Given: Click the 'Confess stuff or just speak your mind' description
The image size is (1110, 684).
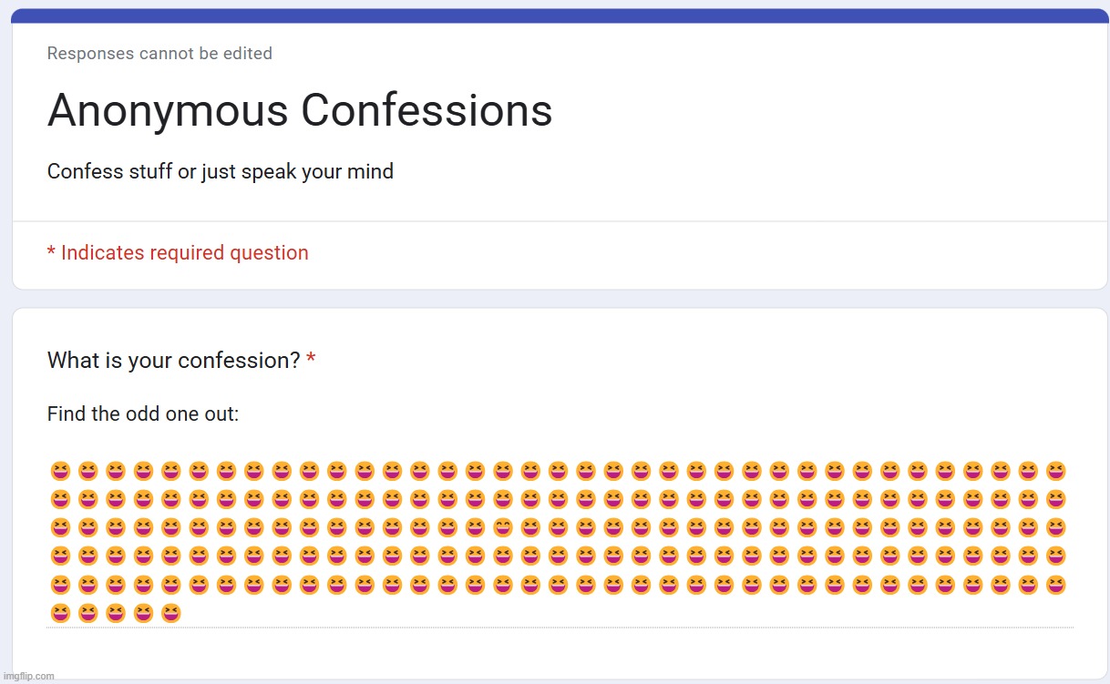Looking at the screenshot, I should click(221, 171).
